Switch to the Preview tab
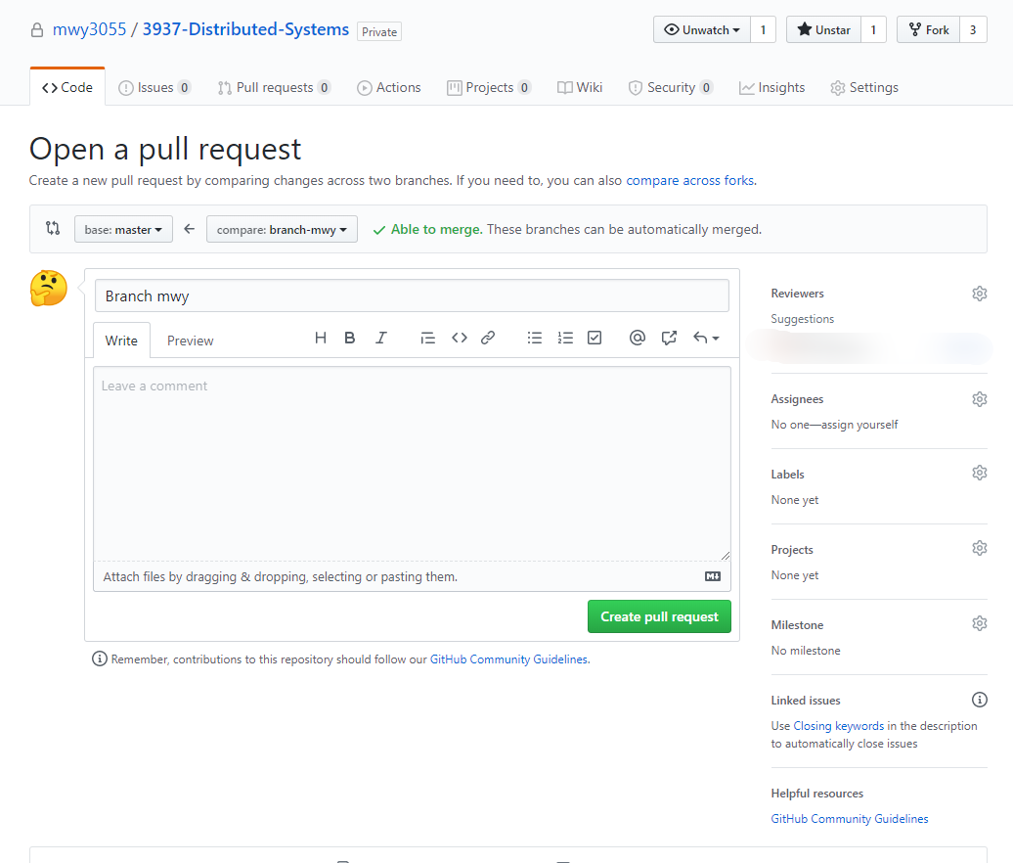The width and height of the screenshot is (1013, 863). point(190,341)
